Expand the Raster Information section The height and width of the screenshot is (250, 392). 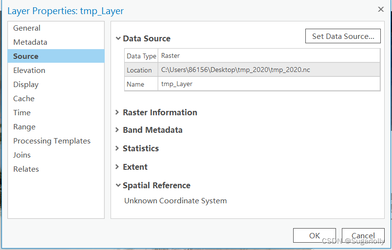click(117, 112)
